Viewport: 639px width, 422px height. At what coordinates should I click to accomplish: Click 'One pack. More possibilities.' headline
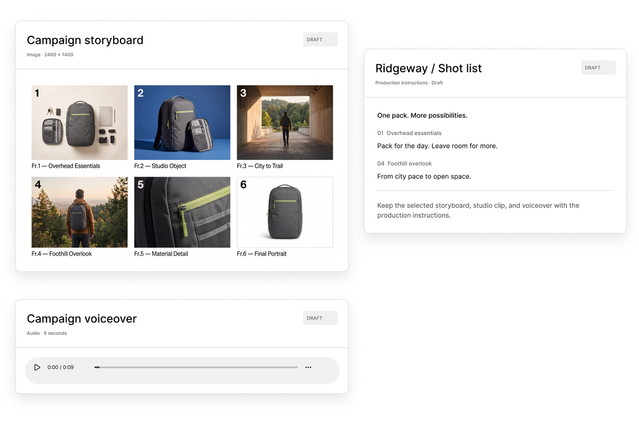[422, 116]
